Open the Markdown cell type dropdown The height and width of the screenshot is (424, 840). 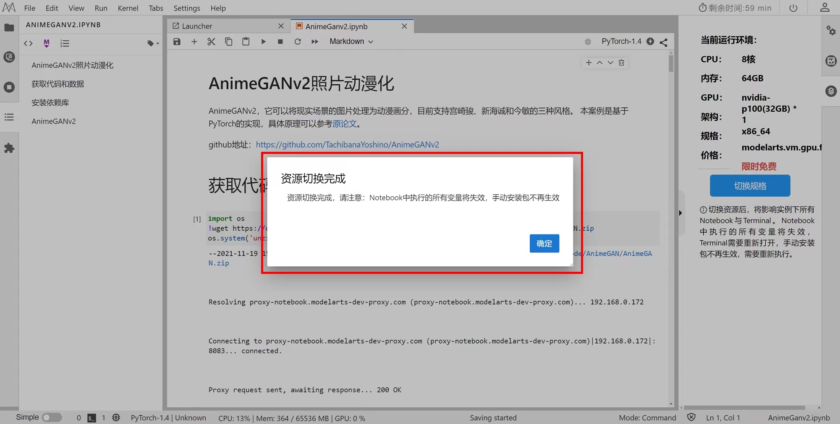351,42
